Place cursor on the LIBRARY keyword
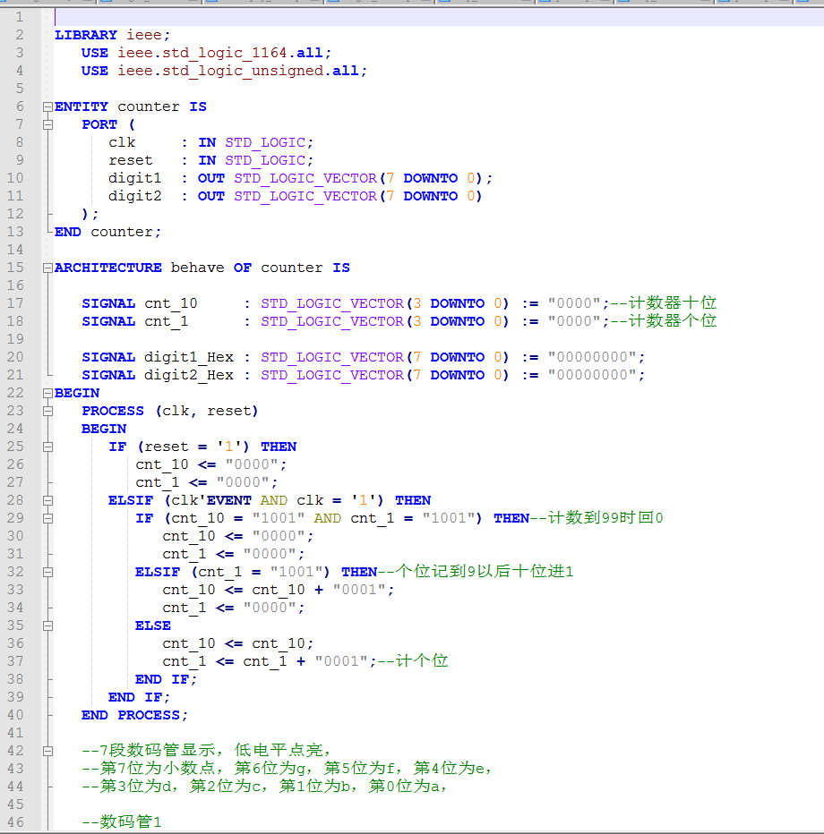Viewport: 824px width, 834px height. pos(85,35)
